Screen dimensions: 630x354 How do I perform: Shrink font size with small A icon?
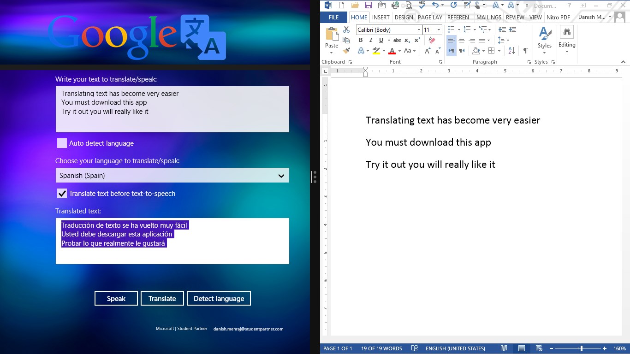[437, 51]
